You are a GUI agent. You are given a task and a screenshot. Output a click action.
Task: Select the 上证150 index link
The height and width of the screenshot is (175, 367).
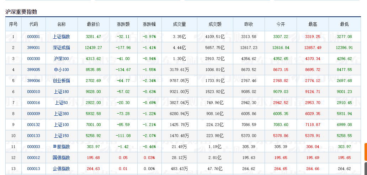[61, 136]
